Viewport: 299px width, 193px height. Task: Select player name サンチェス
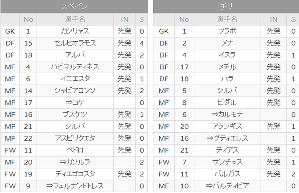(x=227, y=162)
